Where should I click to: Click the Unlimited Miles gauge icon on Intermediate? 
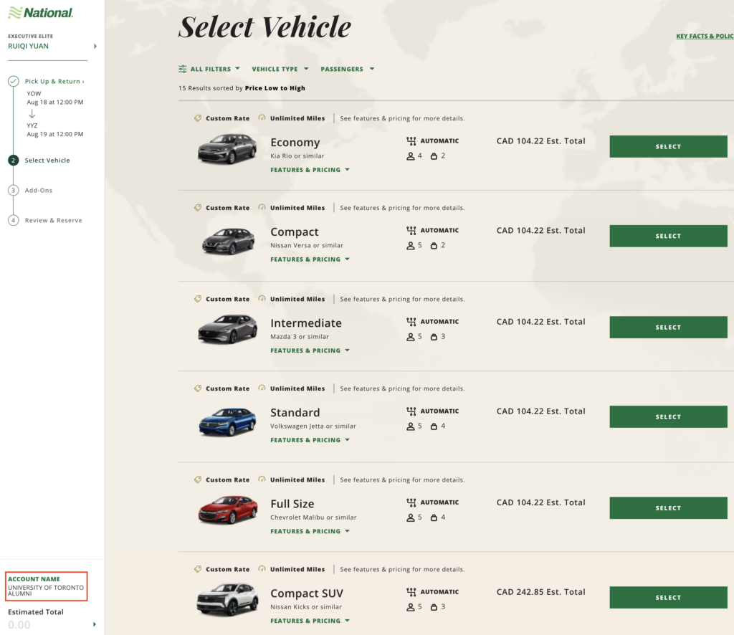(x=262, y=299)
